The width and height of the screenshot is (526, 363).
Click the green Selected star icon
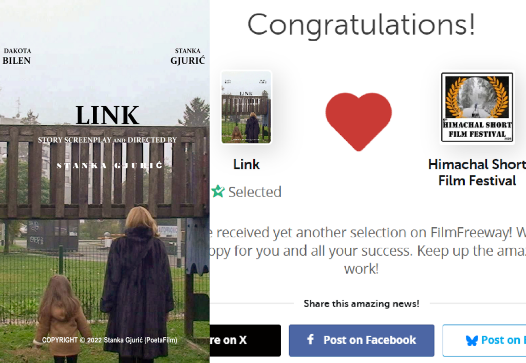(218, 192)
